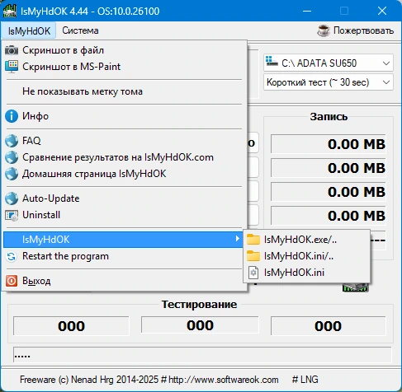This screenshot has width=402, height=392.
Task: Click the Запись group heading
Action: click(329, 117)
